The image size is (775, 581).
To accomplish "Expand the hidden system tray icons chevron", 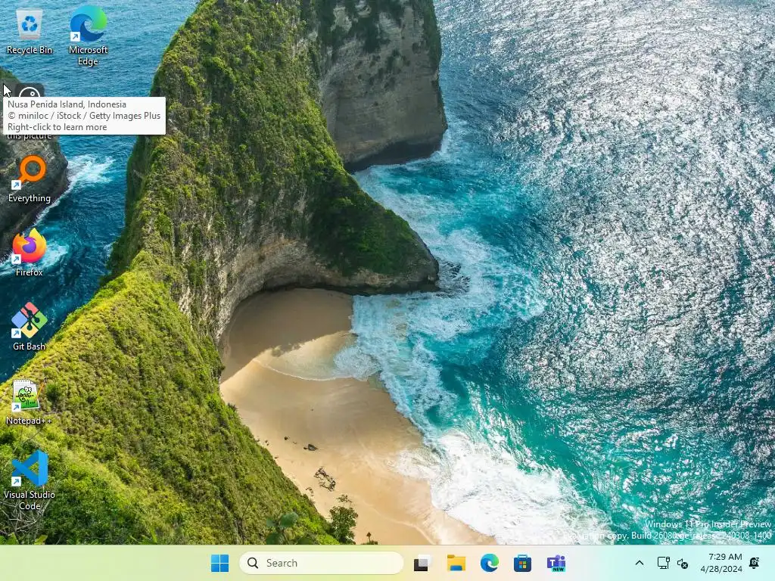I will coord(639,563).
